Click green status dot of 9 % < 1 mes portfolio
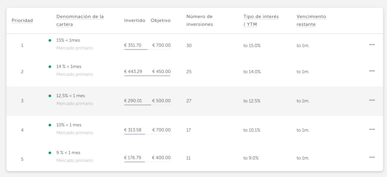This screenshot has width=387, height=177. click(50, 153)
